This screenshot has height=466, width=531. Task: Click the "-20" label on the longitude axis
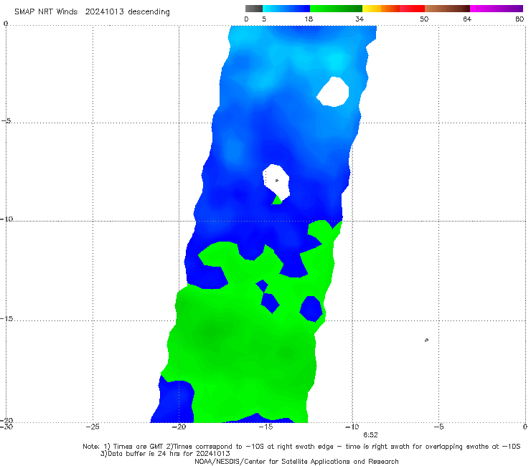tap(179, 427)
